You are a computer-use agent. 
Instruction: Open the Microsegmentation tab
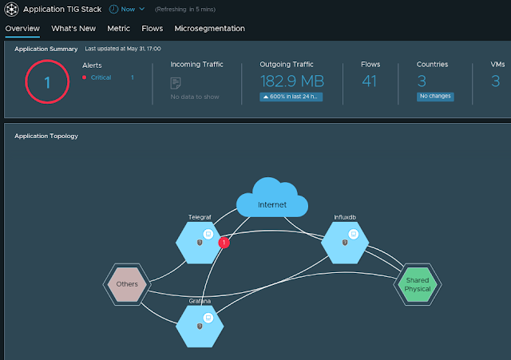pos(209,29)
